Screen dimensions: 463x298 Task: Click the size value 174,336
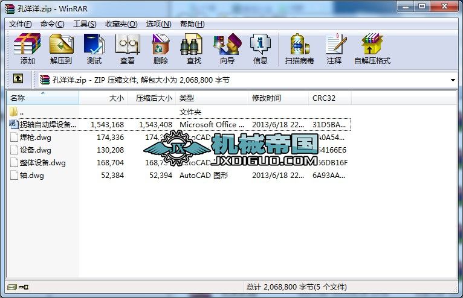click(111, 137)
